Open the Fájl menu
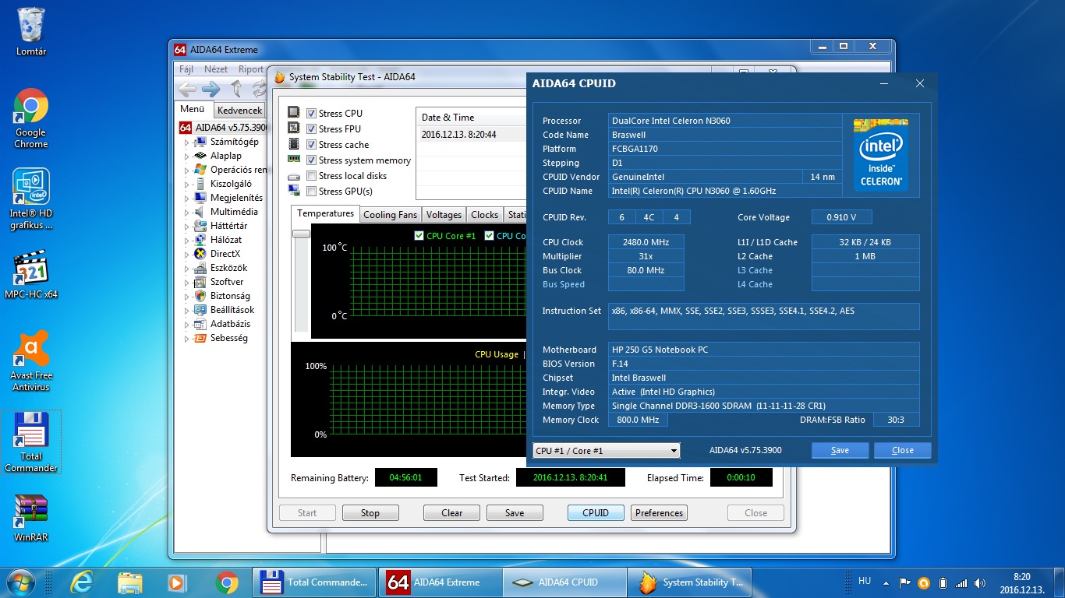1065x598 pixels. point(186,69)
